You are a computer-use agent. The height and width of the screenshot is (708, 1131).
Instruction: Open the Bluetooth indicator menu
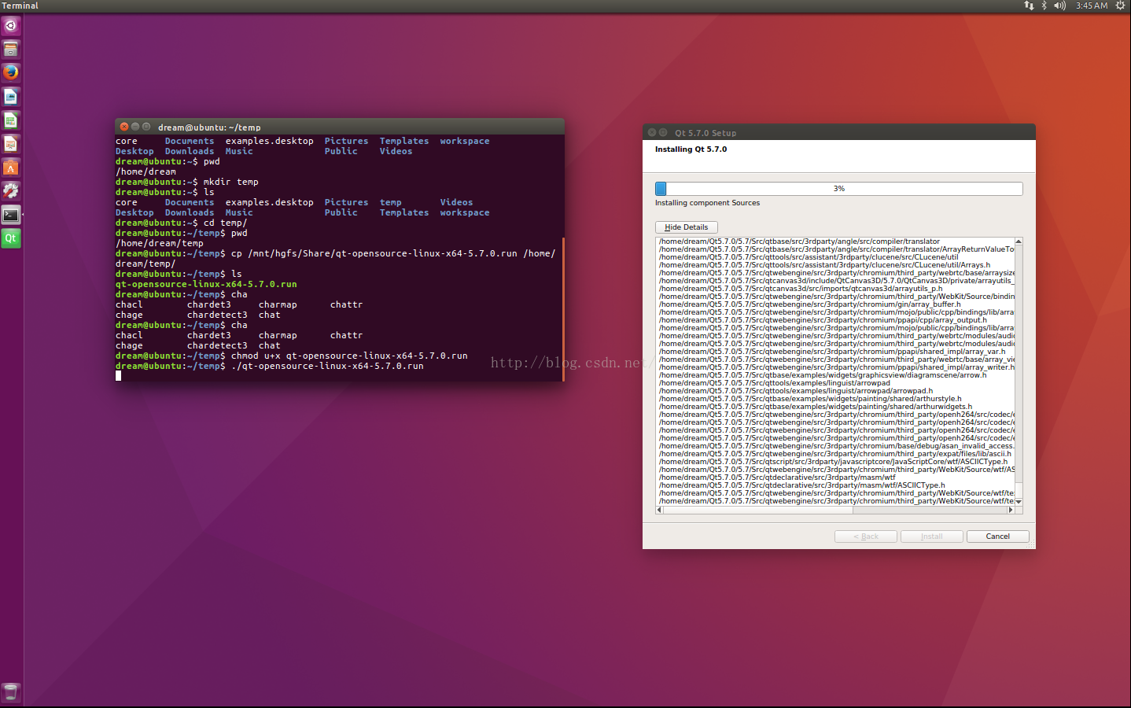[1044, 6]
